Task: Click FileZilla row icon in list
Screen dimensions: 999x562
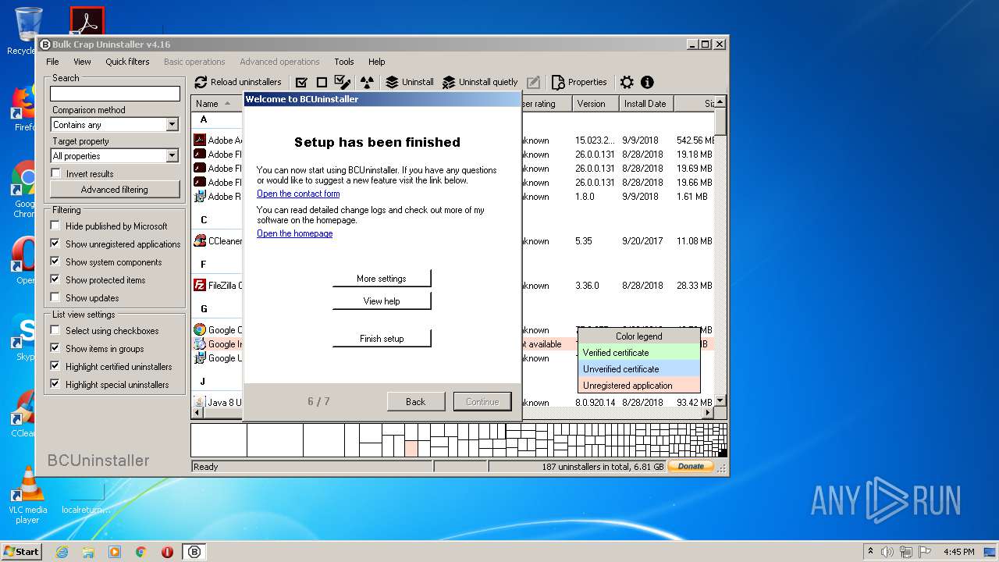Action: 200,285
